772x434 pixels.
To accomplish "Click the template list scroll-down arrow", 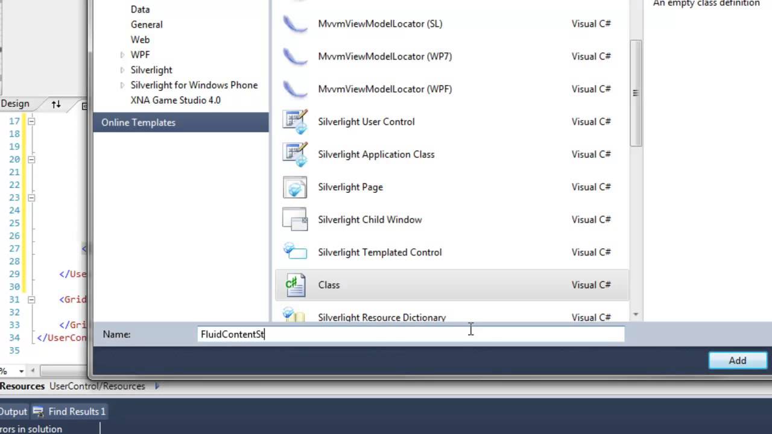I will [636, 315].
